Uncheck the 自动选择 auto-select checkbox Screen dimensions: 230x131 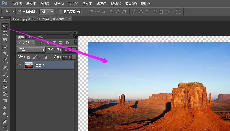coord(19,12)
